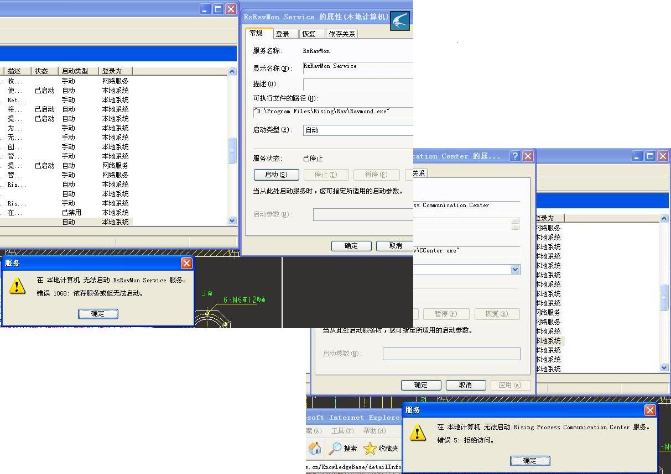Image resolution: width=671 pixels, height=474 pixels.
Task: Click the down arrow of left services list scrollbar
Action: (x=232, y=220)
